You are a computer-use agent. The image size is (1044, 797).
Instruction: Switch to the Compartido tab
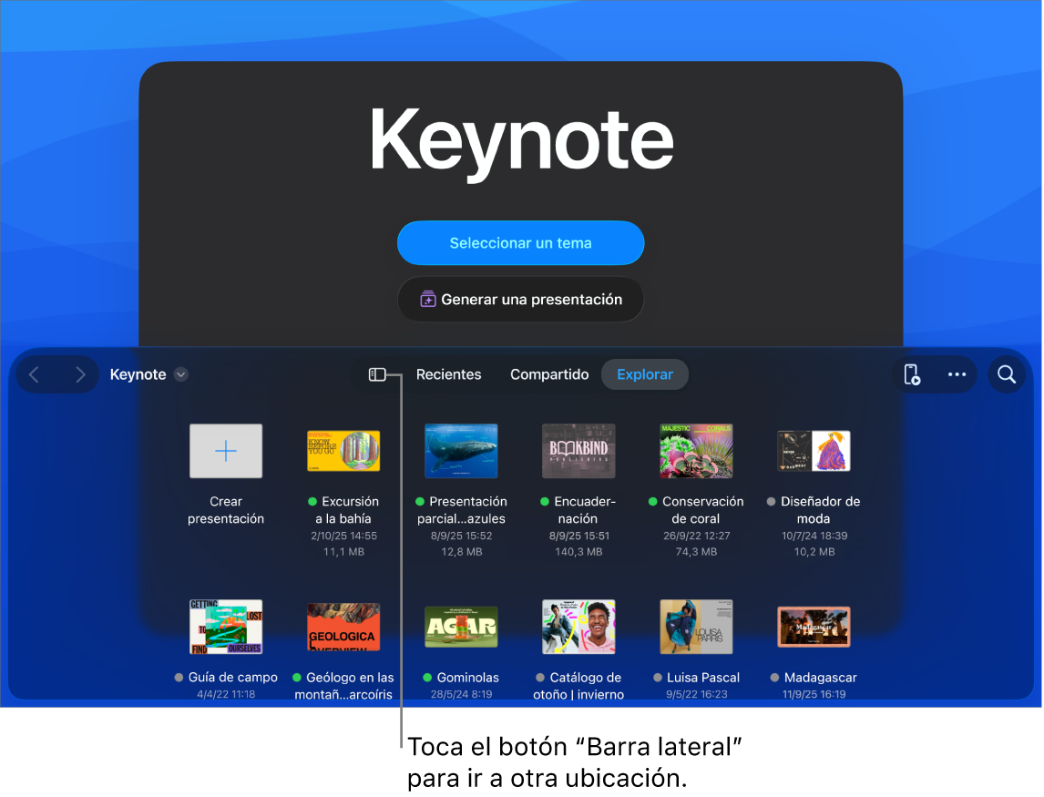(x=549, y=375)
